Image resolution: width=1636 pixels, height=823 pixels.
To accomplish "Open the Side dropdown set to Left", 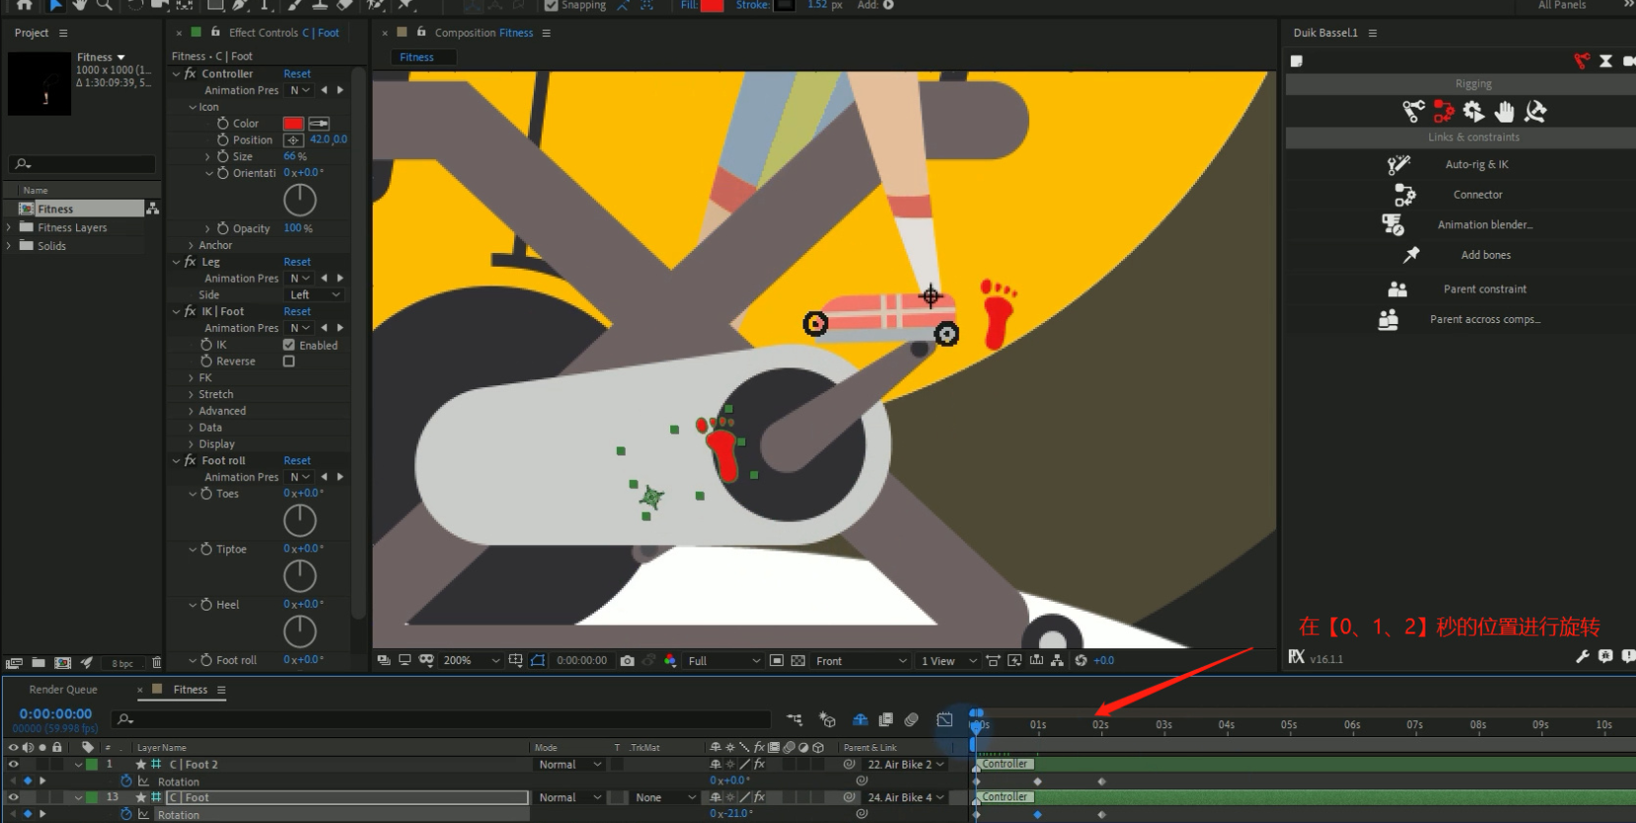I will [x=314, y=295].
